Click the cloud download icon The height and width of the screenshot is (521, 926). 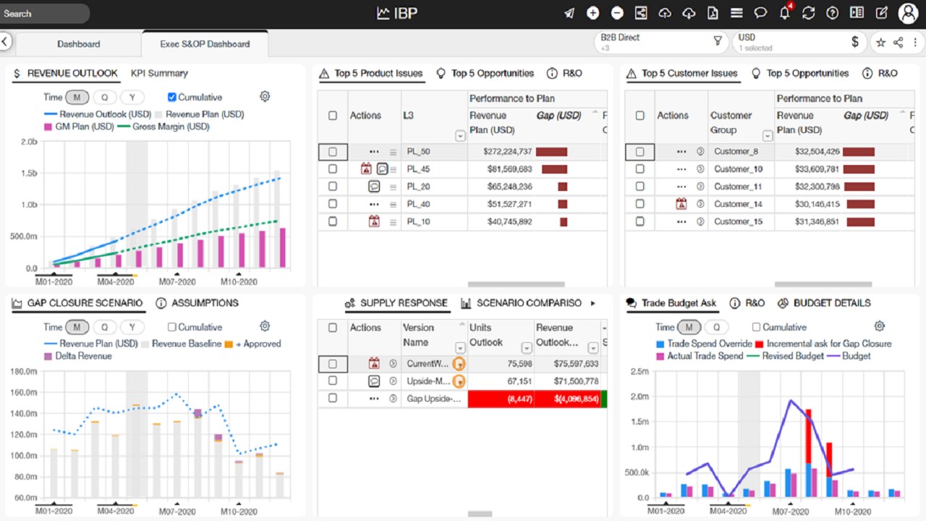(689, 13)
